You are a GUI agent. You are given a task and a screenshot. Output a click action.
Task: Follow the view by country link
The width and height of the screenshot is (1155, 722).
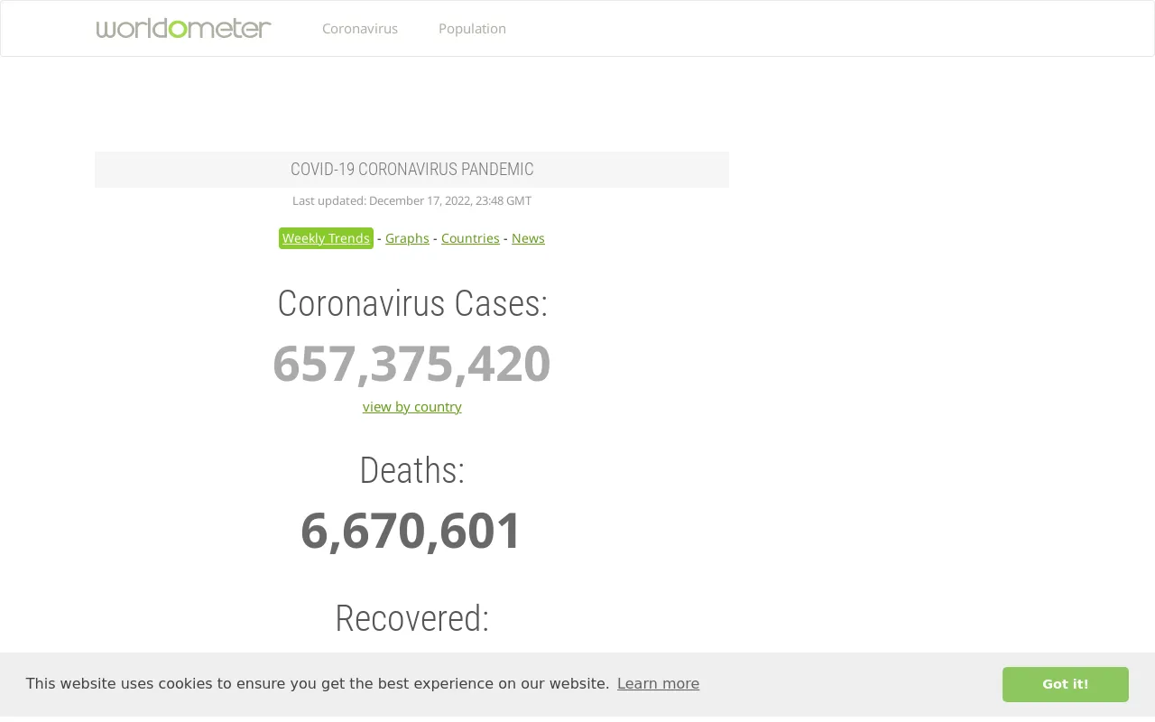coord(412,407)
